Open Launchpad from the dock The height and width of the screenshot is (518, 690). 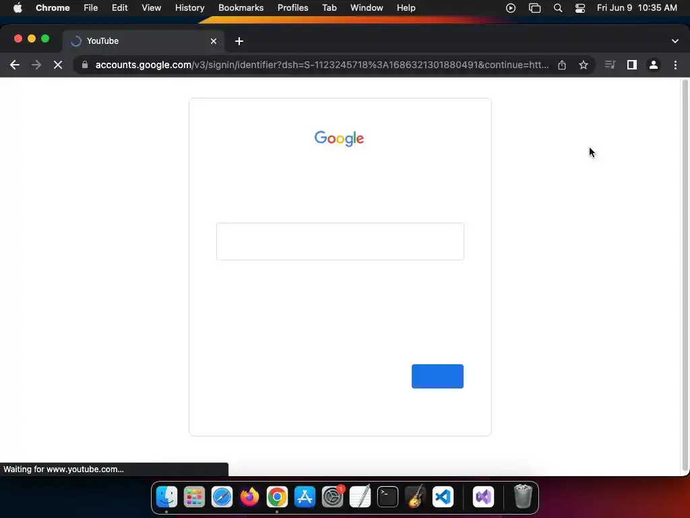(x=194, y=497)
